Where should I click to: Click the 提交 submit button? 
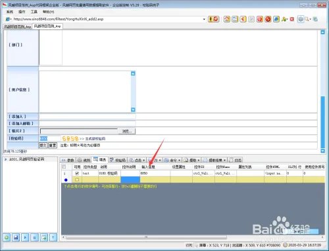43,146
